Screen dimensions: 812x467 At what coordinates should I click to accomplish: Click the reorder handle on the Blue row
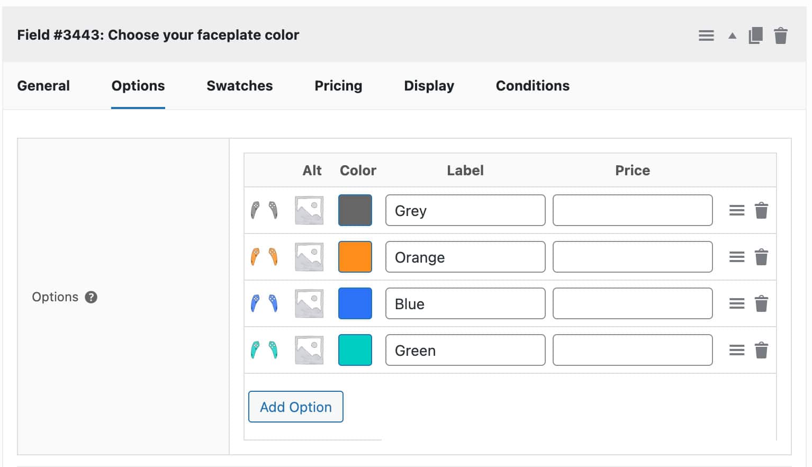[x=736, y=303]
